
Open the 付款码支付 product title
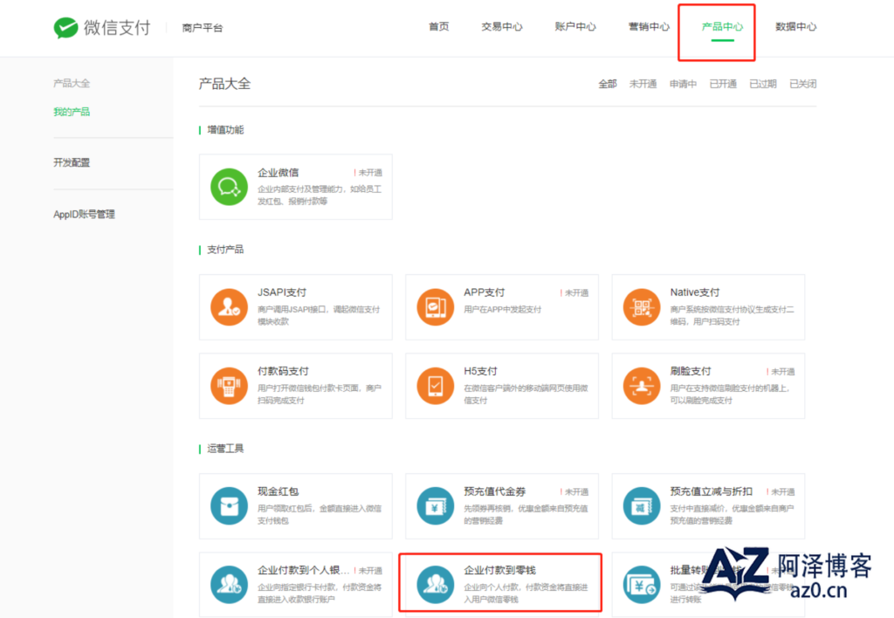point(283,371)
